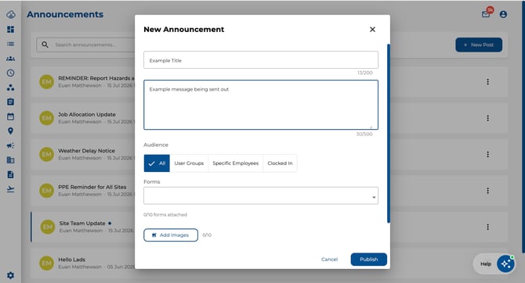Viewport: 525px width, 283px height.
Task: Open options menu for Weather Delay Notice
Action: [487, 154]
